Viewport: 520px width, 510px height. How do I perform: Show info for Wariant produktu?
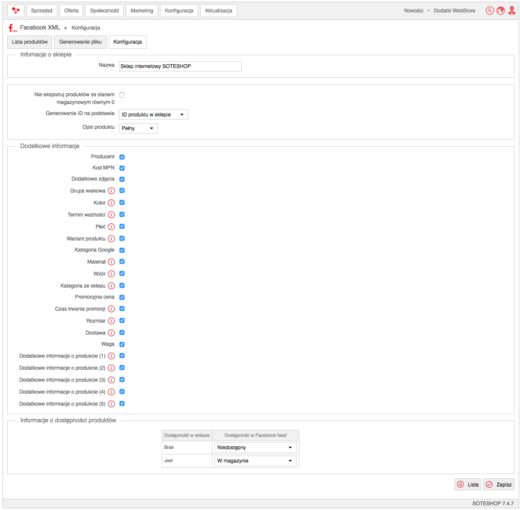coord(111,239)
